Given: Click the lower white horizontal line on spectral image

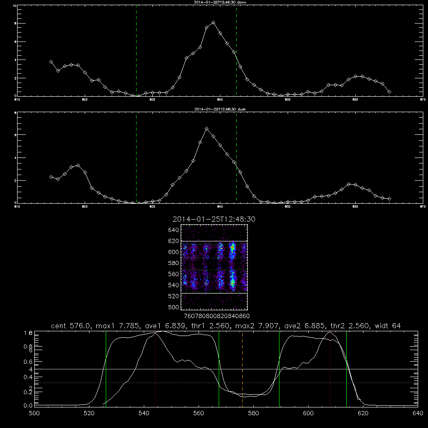Looking at the screenshot, I should [214, 293].
